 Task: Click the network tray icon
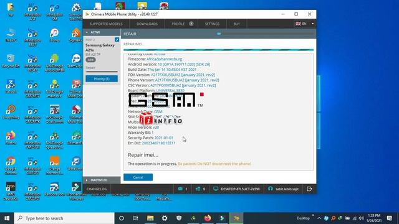pos(355,218)
